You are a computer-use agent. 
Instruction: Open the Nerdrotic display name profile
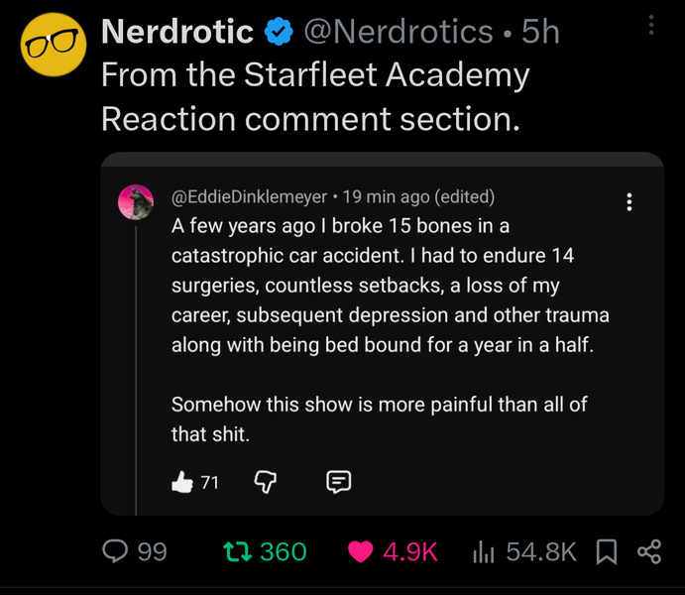click(177, 33)
